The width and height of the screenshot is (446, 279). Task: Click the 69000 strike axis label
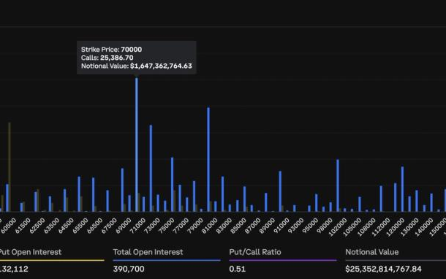click(123, 226)
